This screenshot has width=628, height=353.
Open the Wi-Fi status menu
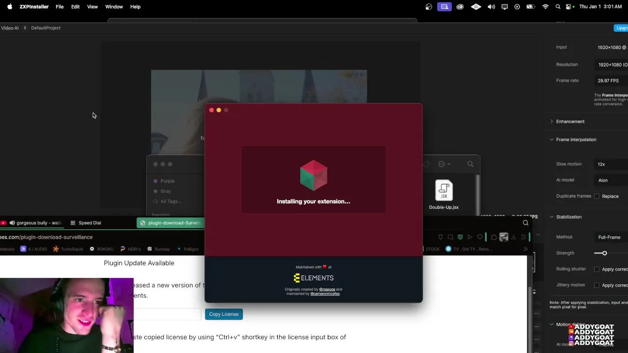tap(545, 7)
